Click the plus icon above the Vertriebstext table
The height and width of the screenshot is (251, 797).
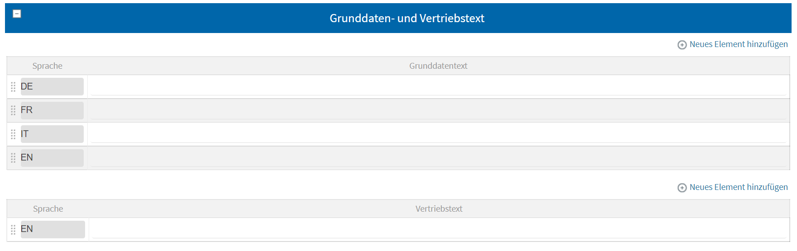coord(682,188)
